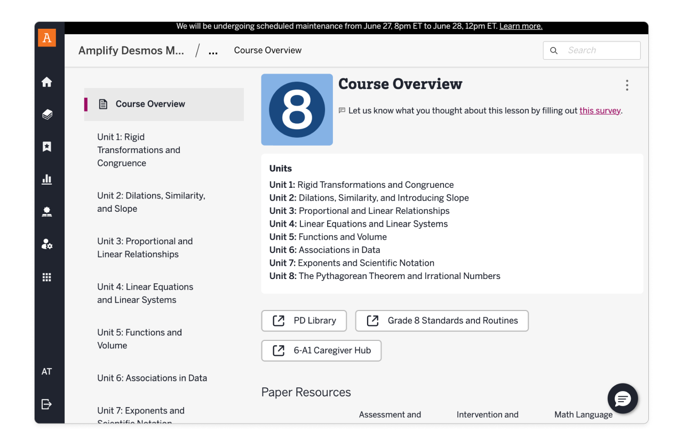This screenshot has height=446, width=683.
Task: Click the logout icon in sidebar
Action: pyautogui.click(x=47, y=404)
